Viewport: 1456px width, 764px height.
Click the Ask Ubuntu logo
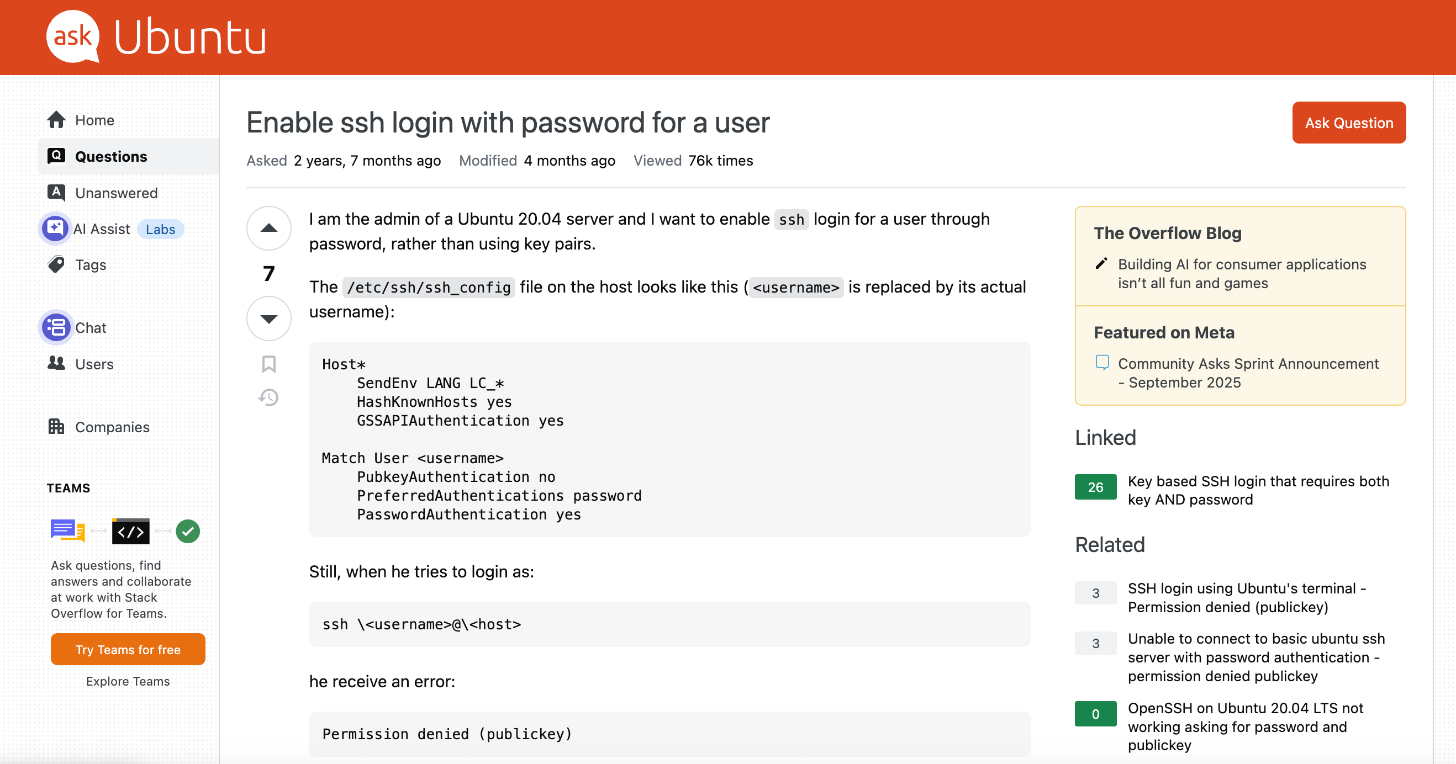click(x=156, y=37)
